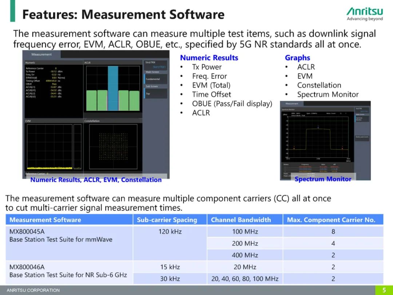Click the carrier count '4' in the 200 MHz row
393x295 pixels.
(333, 243)
